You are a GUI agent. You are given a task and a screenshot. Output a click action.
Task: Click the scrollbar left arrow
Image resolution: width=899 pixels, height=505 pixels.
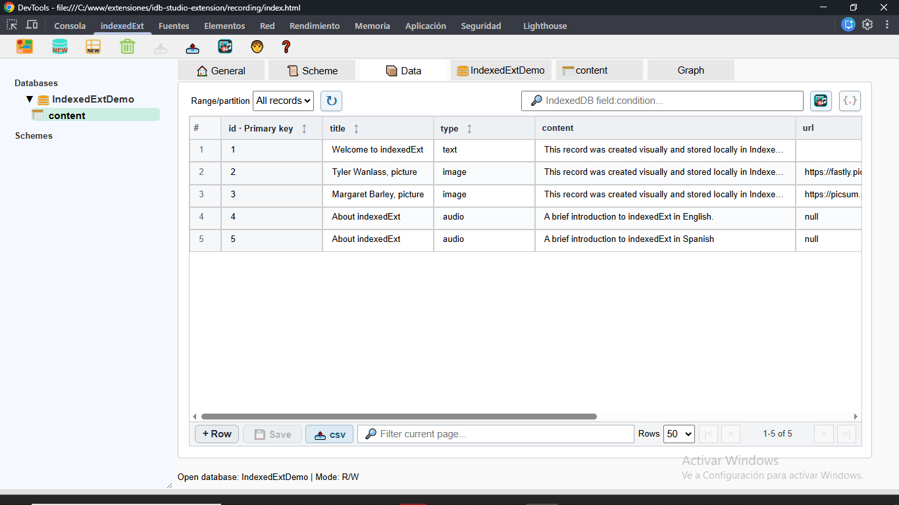point(194,416)
